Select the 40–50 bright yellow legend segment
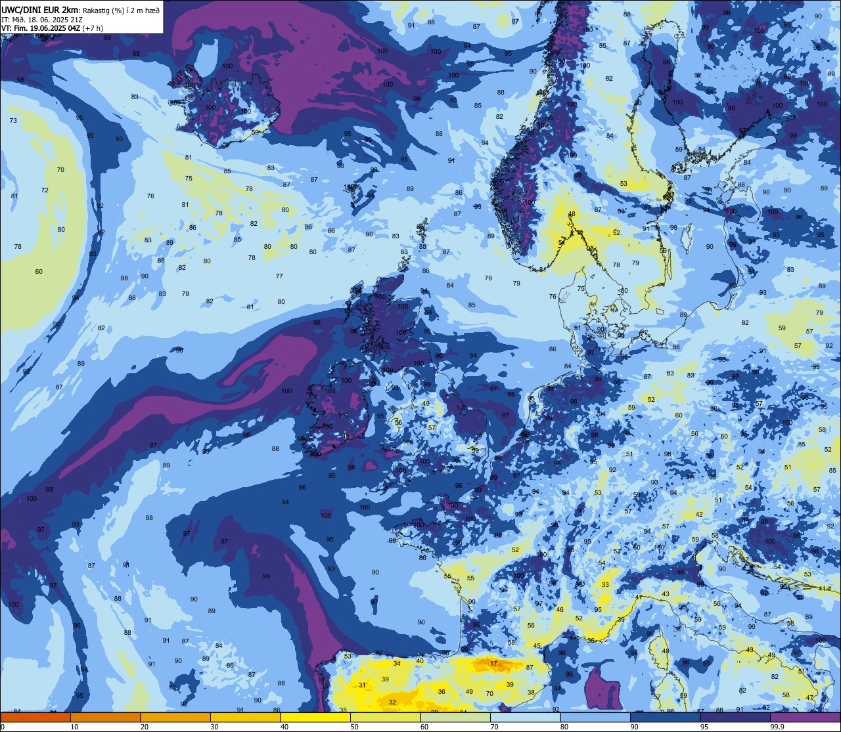Screen dimensions: 841x732 click(x=315, y=717)
